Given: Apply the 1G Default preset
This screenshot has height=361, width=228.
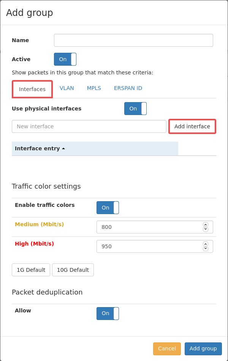Looking at the screenshot, I should (x=31, y=270).
